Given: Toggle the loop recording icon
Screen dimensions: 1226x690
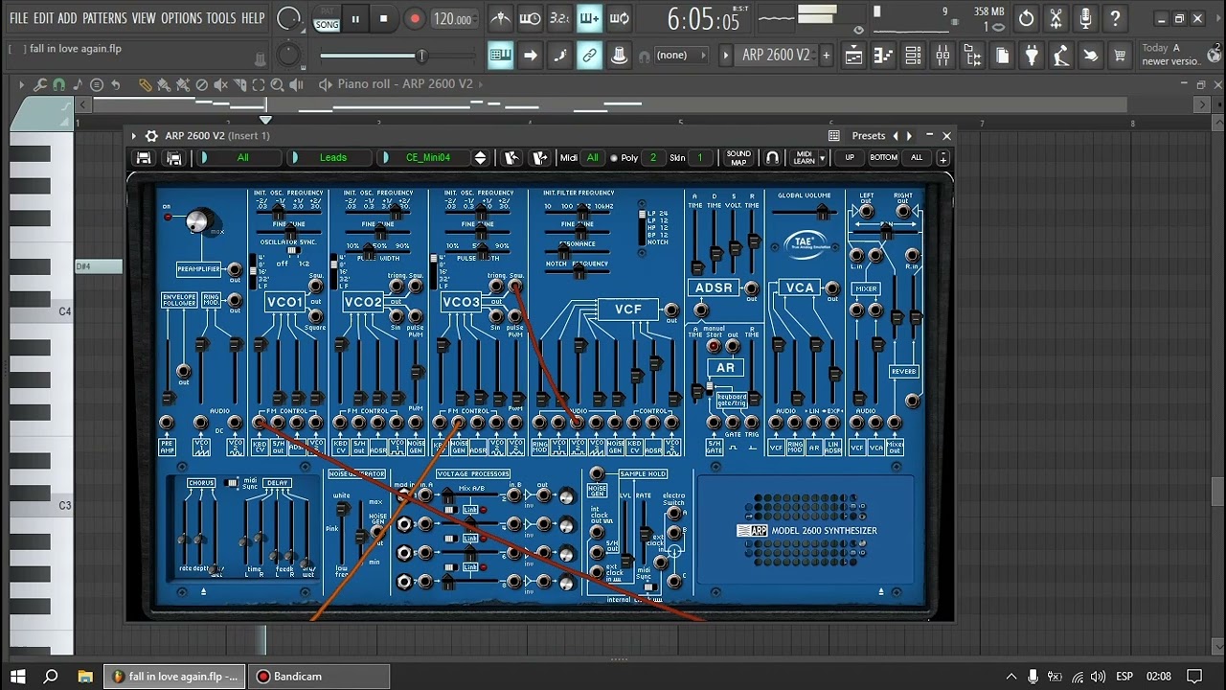Looking at the screenshot, I should (x=620, y=18).
